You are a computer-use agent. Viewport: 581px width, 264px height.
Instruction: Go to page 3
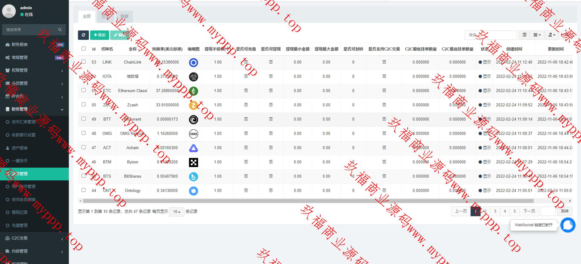coord(495,211)
